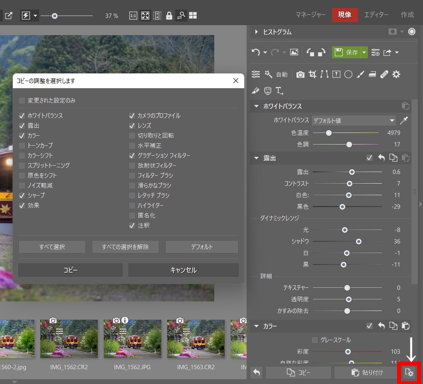This screenshot has height=384, width=423.
Task: Set zoom to 1:1 view
Action: (x=133, y=16)
